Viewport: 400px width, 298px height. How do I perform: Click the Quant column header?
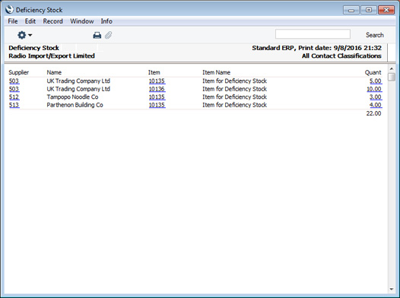click(373, 73)
